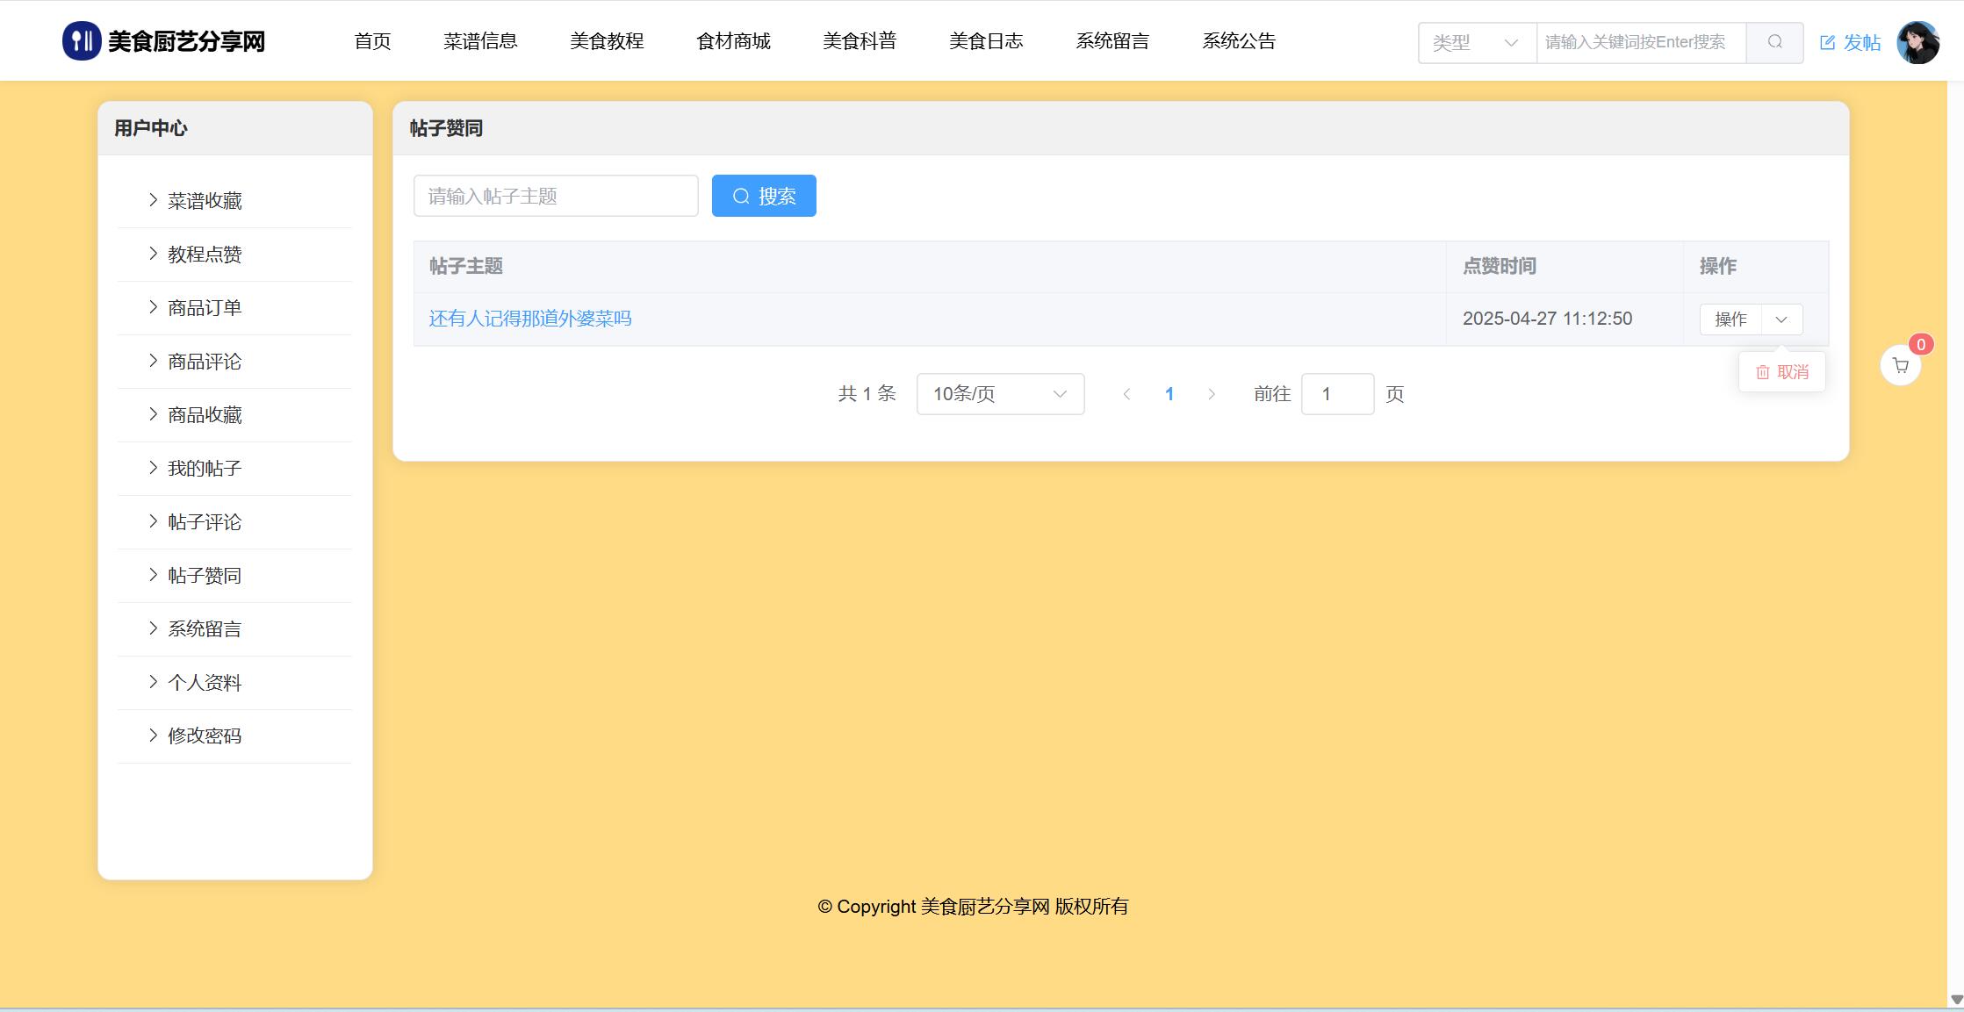Click the site logo fork-and-spoon icon
1964x1012 pixels.
[82, 41]
